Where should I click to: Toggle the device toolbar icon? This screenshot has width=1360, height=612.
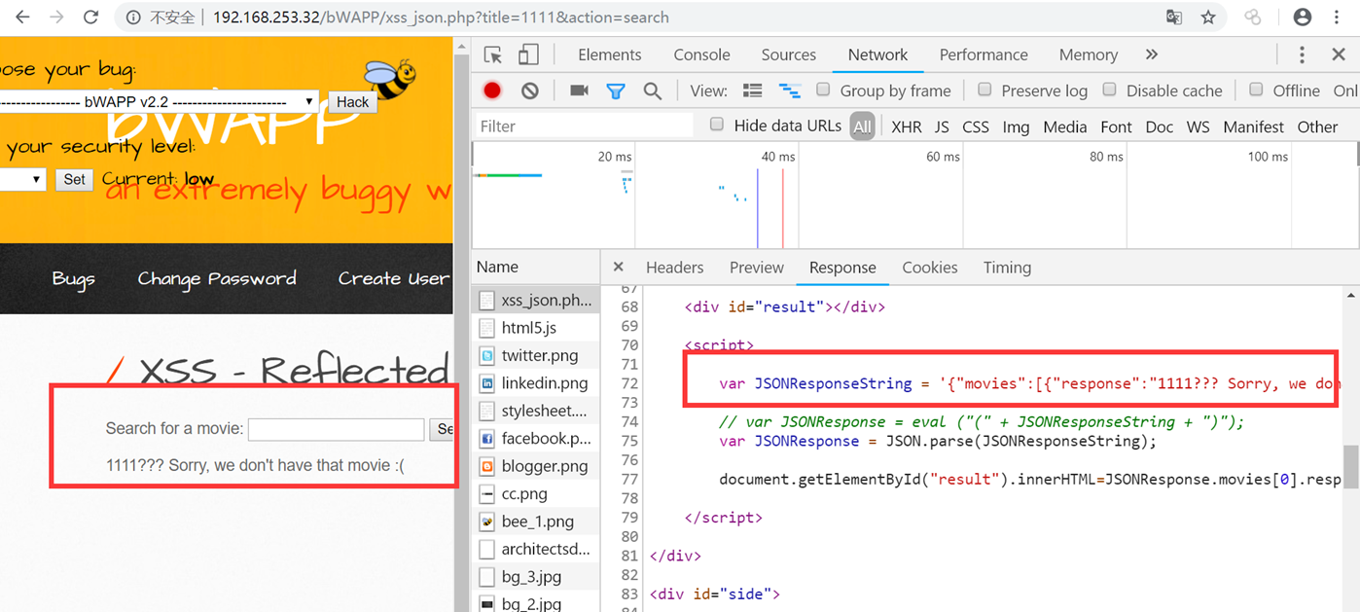[x=528, y=54]
